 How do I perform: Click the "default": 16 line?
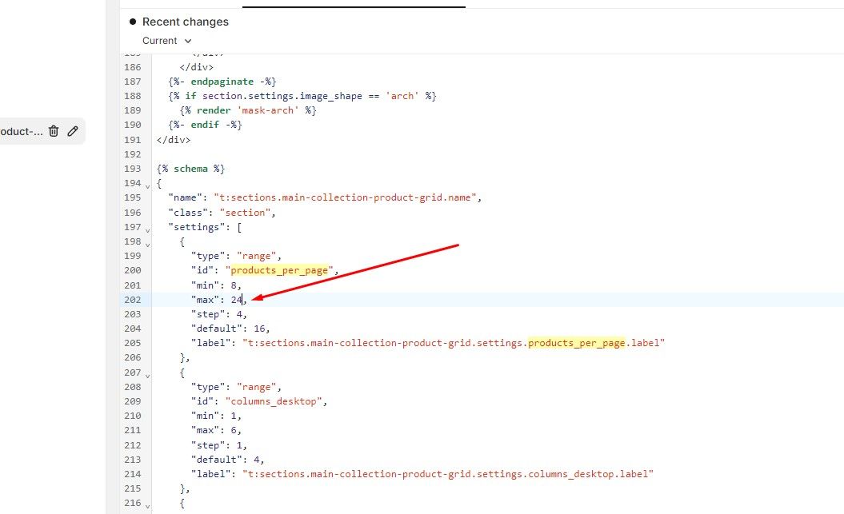click(230, 329)
